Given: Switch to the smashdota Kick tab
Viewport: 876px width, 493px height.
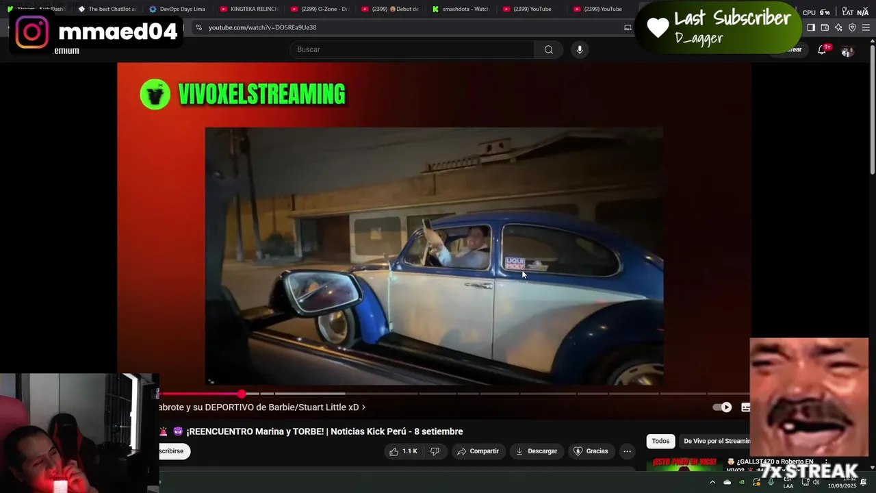Looking at the screenshot, I should [461, 9].
